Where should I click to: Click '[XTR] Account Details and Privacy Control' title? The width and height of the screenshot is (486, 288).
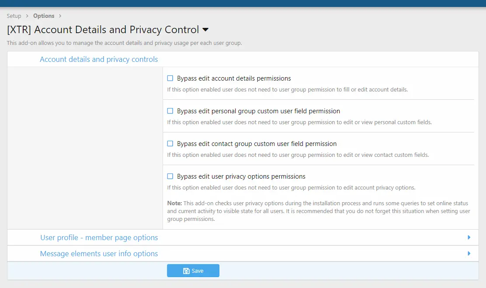(103, 30)
